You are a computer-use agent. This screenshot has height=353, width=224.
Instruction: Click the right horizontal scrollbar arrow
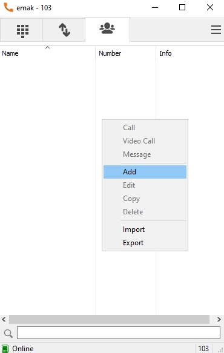pos(219,319)
